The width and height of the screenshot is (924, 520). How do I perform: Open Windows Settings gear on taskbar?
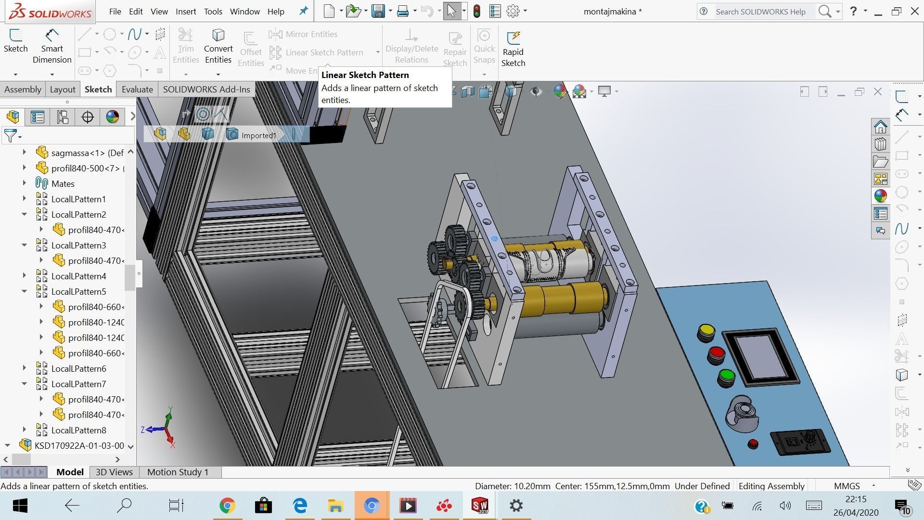click(516, 506)
